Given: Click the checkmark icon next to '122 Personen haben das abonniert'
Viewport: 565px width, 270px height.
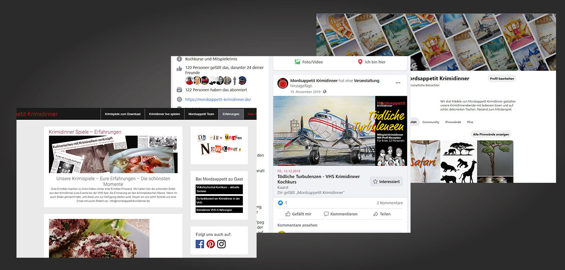Looking at the screenshot, I should [179, 90].
